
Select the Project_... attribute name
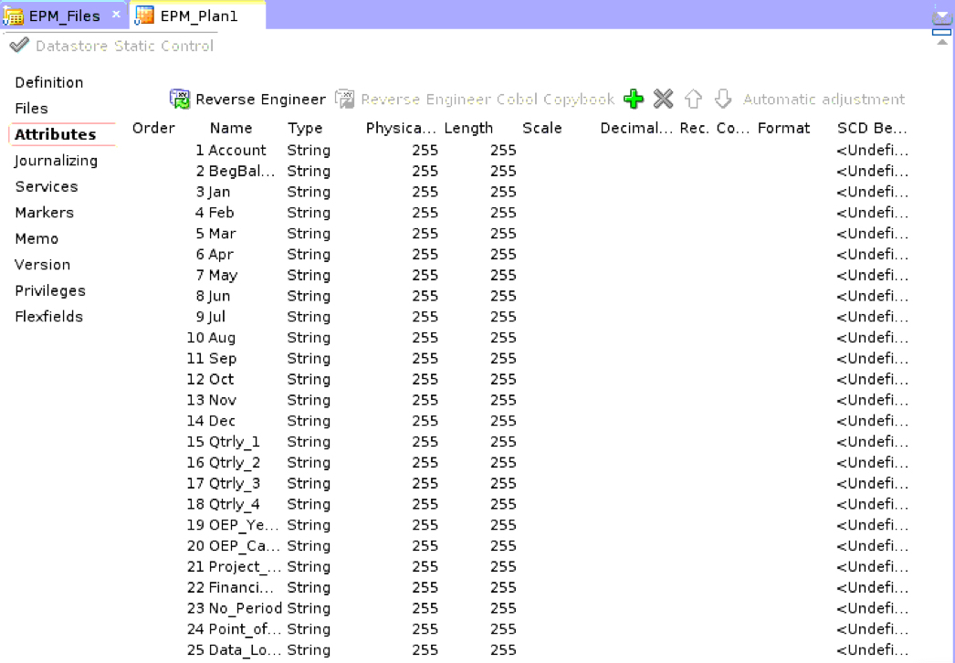pyautogui.click(x=245, y=567)
